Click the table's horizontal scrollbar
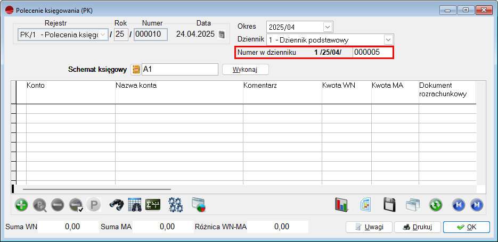Image resolution: width=498 pixels, height=242 pixels. click(x=96, y=188)
